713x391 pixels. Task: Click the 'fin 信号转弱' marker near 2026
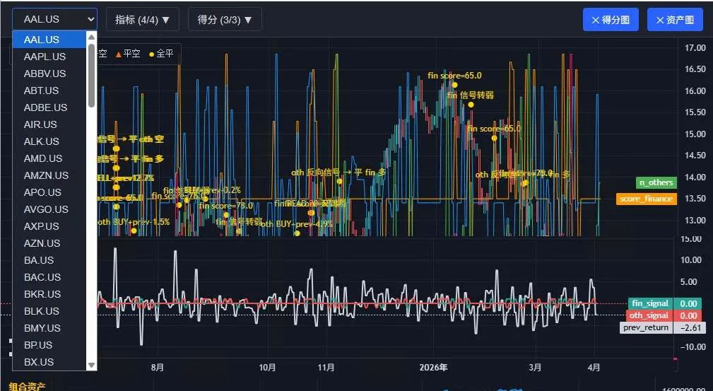coord(470,95)
